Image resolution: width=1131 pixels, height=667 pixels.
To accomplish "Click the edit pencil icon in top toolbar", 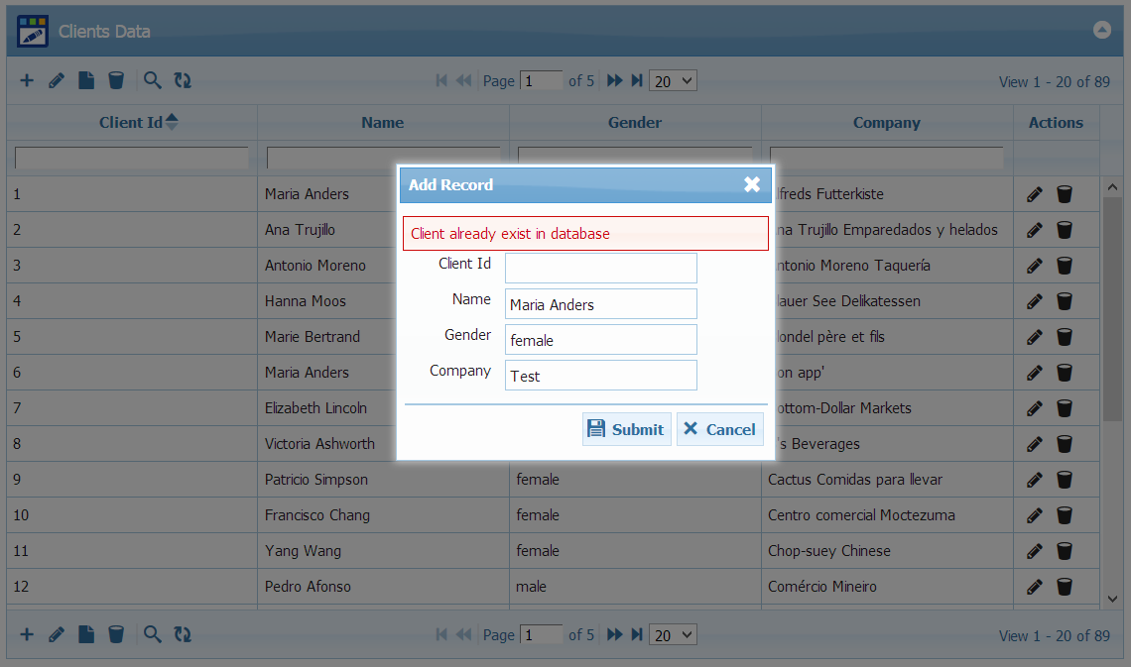I will coord(57,80).
